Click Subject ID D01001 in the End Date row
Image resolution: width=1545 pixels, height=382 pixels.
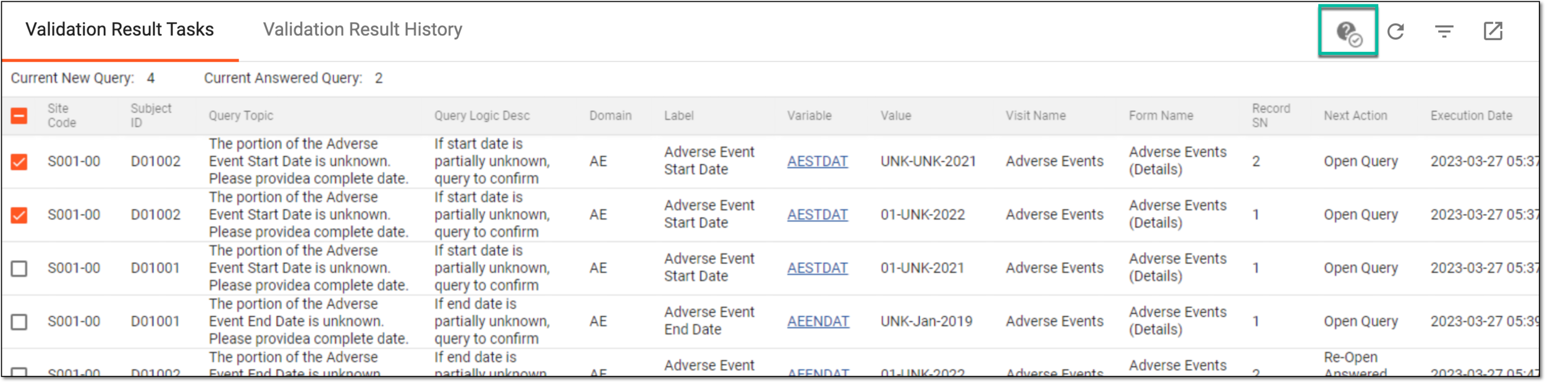(x=155, y=321)
